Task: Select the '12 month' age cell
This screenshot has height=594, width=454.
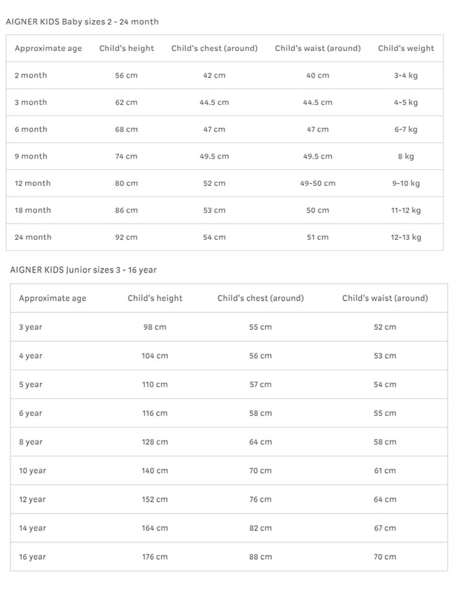Action: point(33,183)
